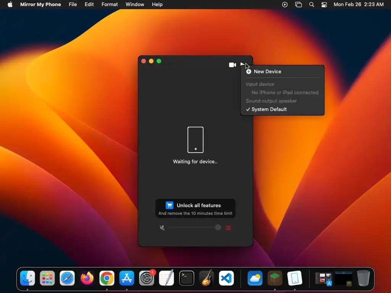Image resolution: width=391 pixels, height=293 pixels.
Task: Open System Settings from the Dock
Action: pyautogui.click(x=147, y=278)
